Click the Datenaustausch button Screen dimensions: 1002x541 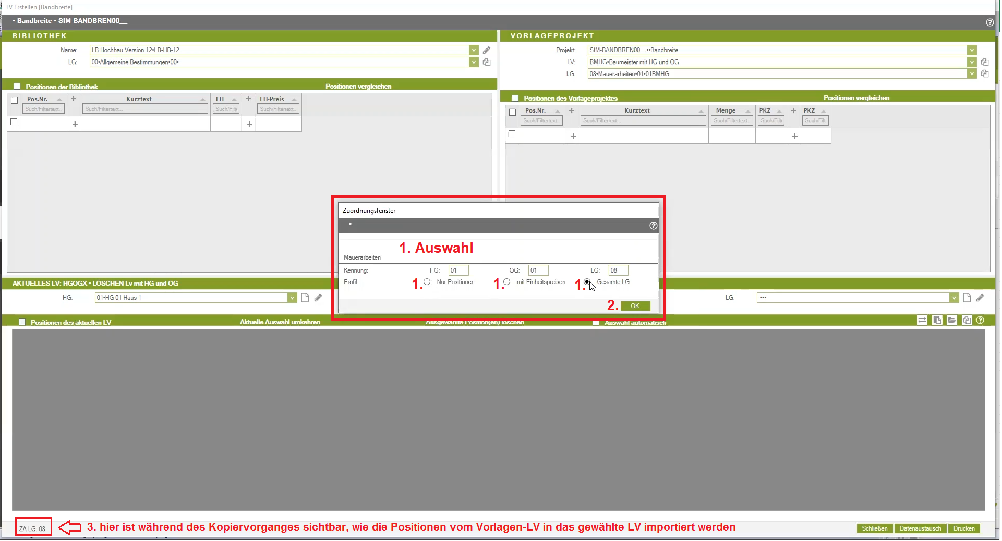[x=920, y=528]
